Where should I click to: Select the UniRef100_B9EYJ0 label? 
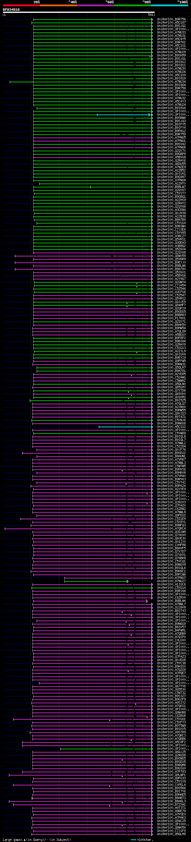click(x=171, y=262)
